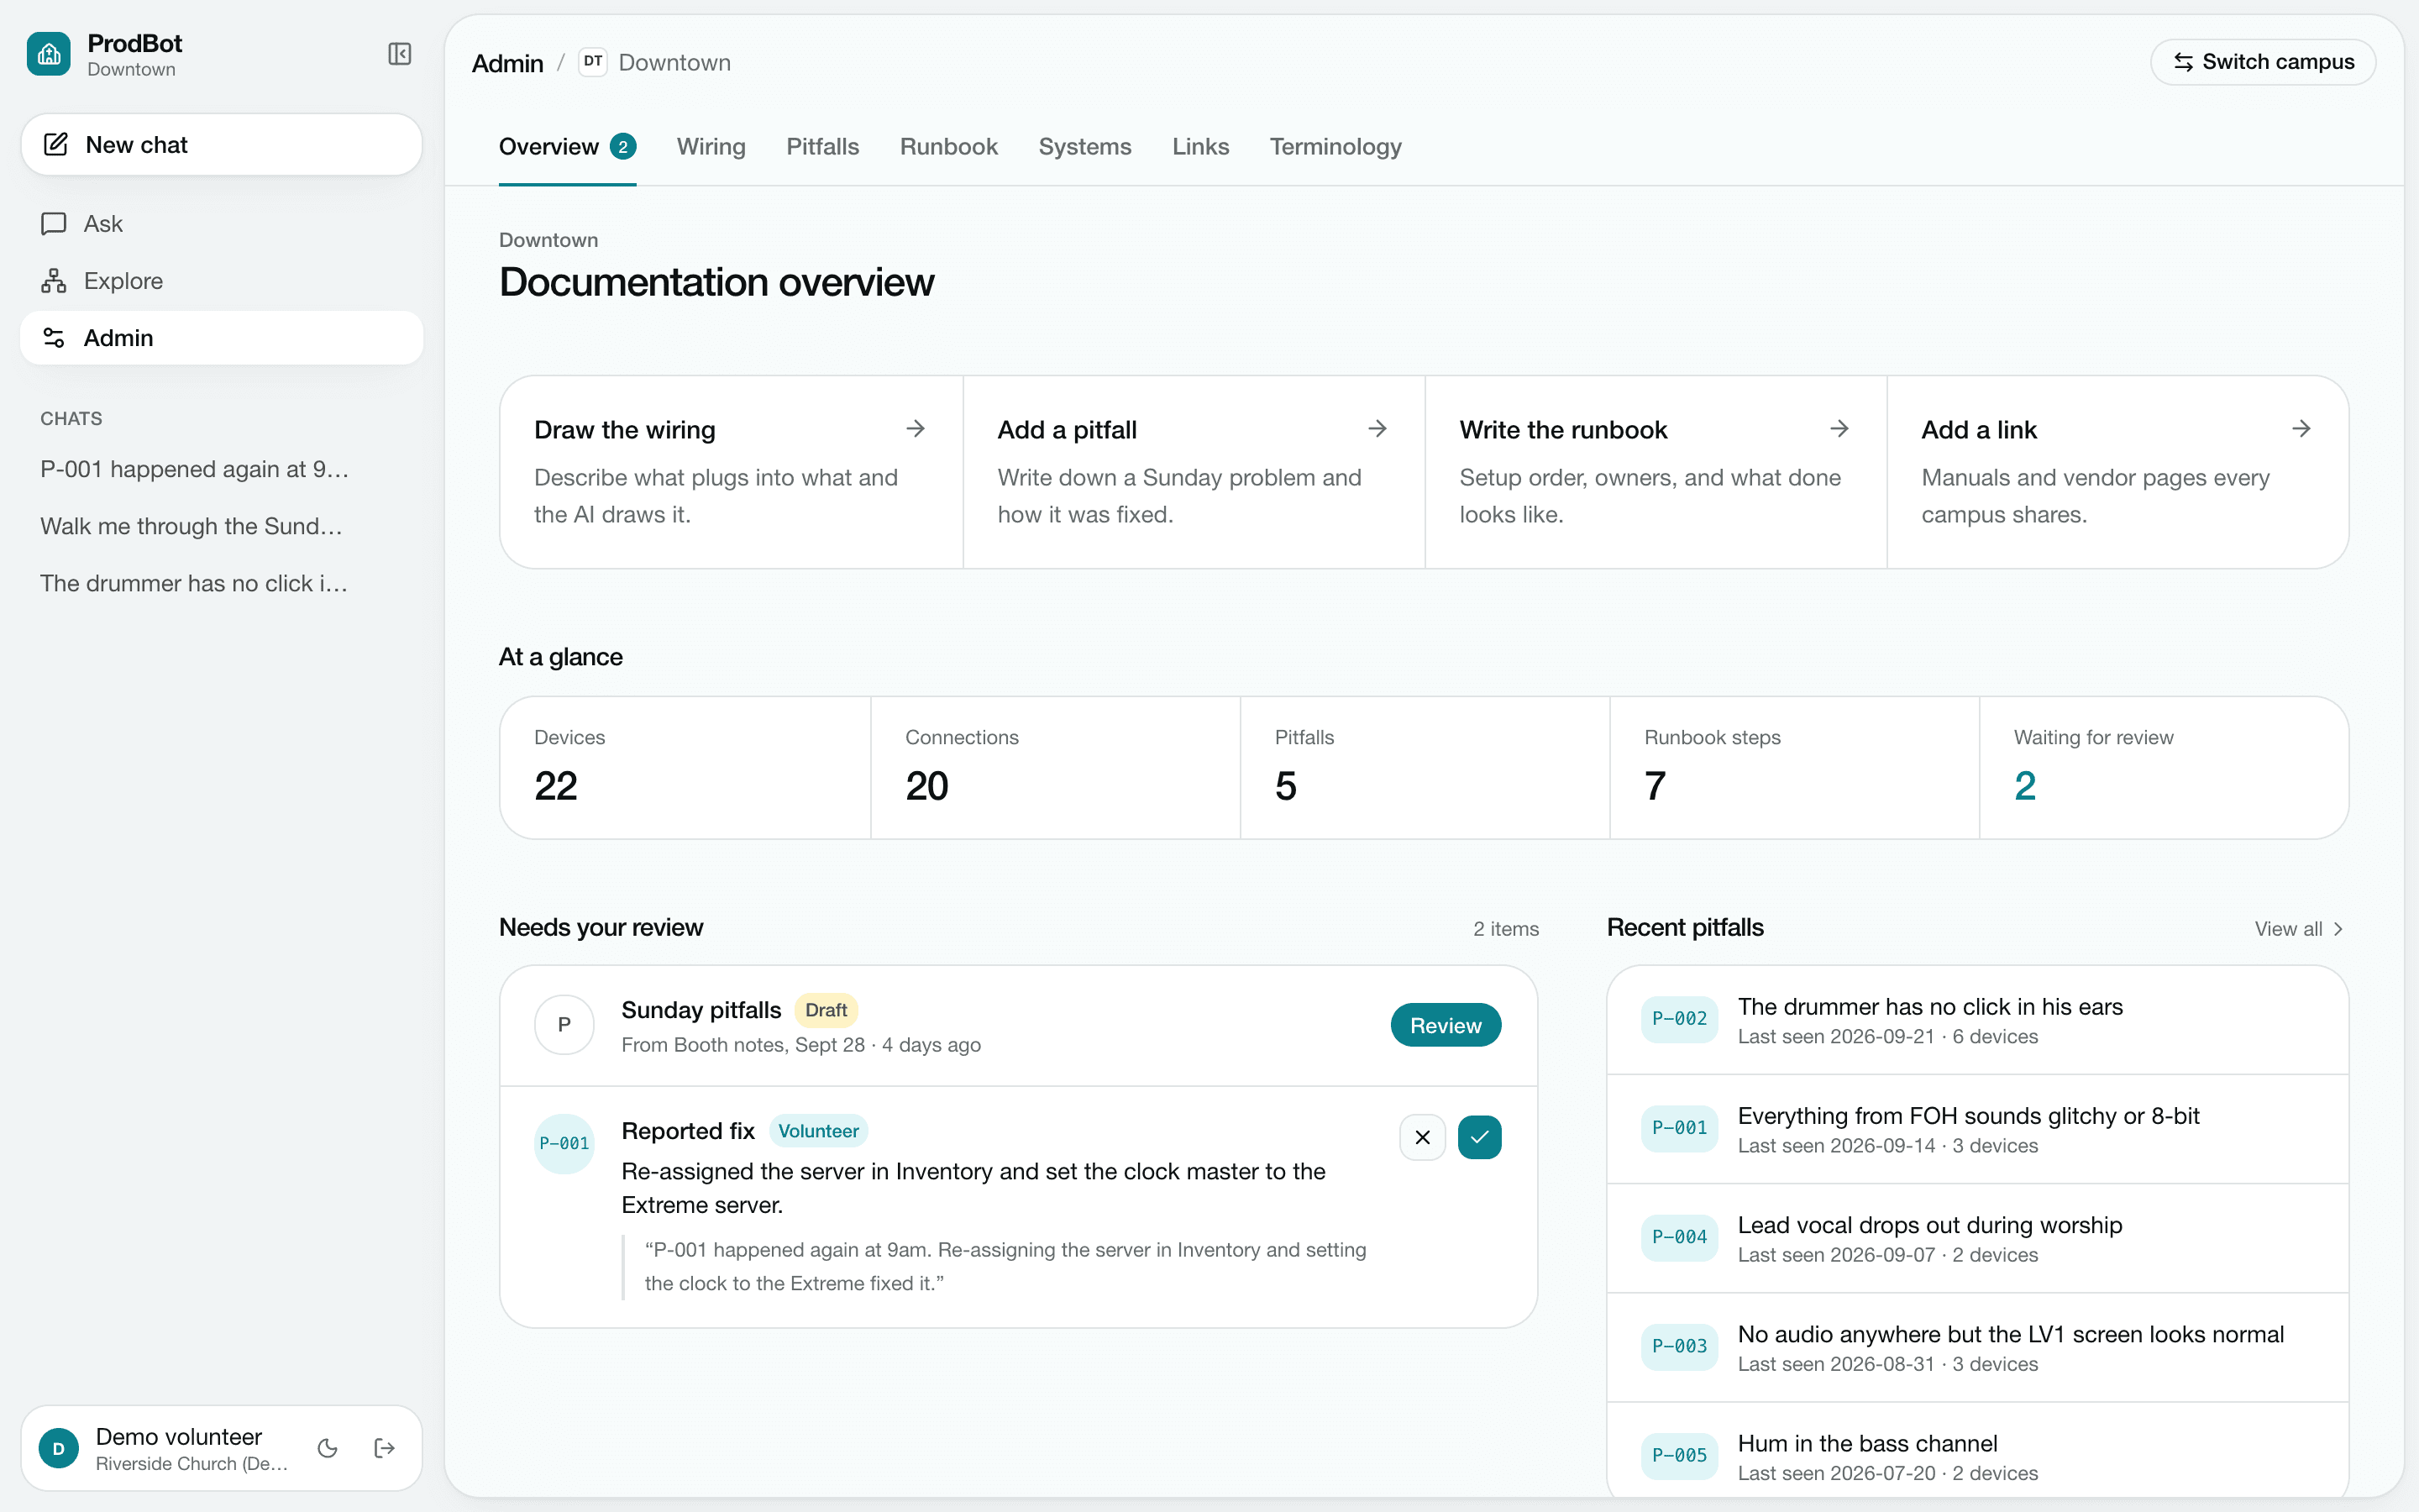
Task: Click the P-004 pitfall badge
Action: coord(1679,1237)
